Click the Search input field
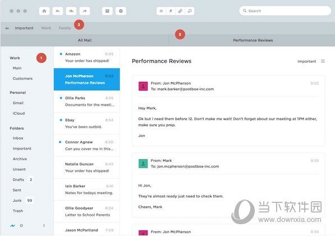The image size is (335, 236). point(285,11)
